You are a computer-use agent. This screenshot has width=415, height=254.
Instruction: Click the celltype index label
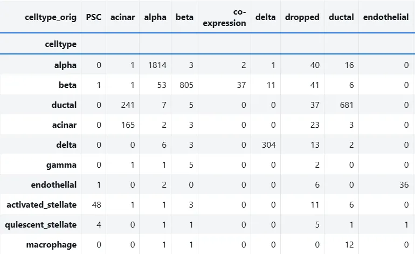pyautogui.click(x=60, y=44)
